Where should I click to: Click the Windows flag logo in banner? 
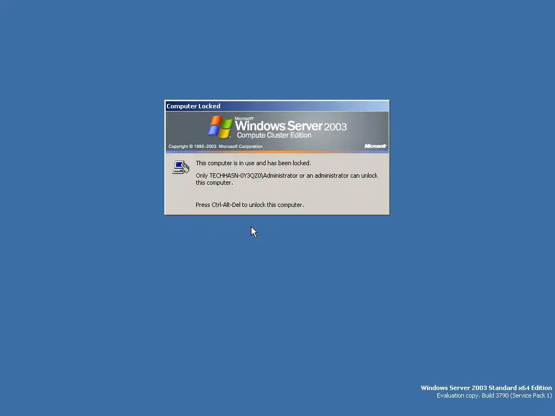coord(220,127)
